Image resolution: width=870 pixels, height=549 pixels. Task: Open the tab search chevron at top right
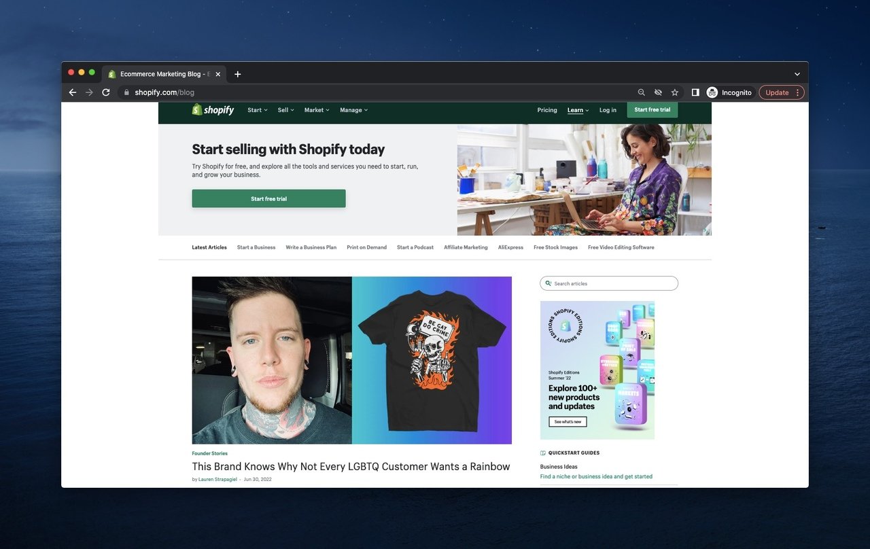pyautogui.click(x=797, y=74)
